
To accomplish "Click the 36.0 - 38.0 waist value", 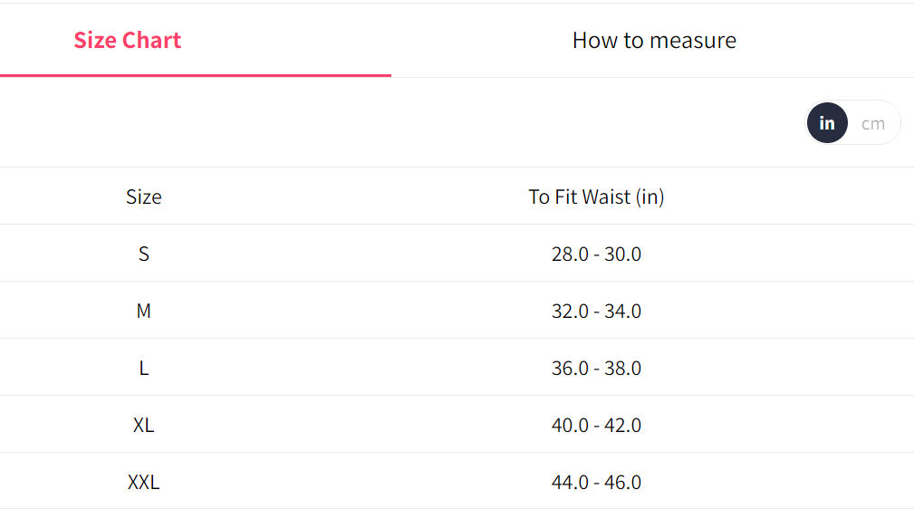I will (x=596, y=368).
